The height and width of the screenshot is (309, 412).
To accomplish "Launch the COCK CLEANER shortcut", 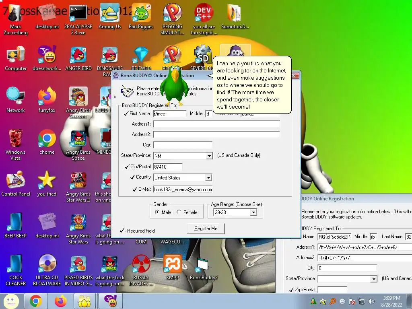I will tap(16, 270).
